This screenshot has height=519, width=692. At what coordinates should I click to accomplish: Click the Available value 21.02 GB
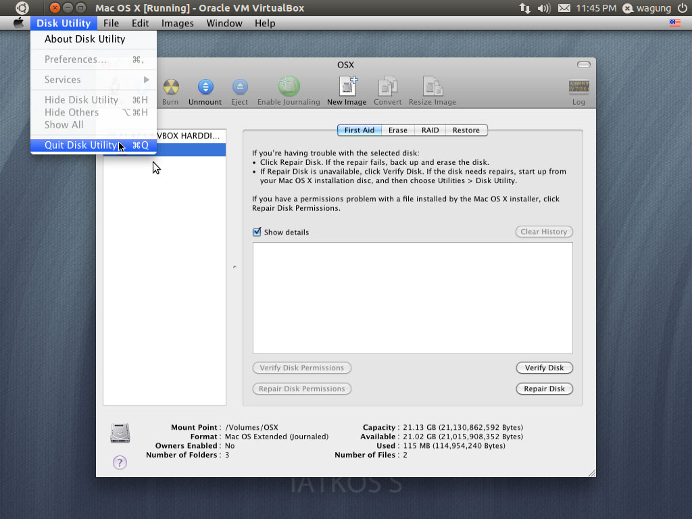(463, 437)
